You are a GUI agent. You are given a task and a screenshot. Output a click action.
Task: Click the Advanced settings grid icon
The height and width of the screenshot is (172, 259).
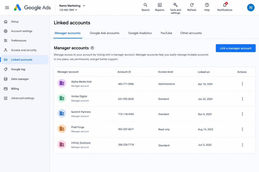(x=6, y=98)
